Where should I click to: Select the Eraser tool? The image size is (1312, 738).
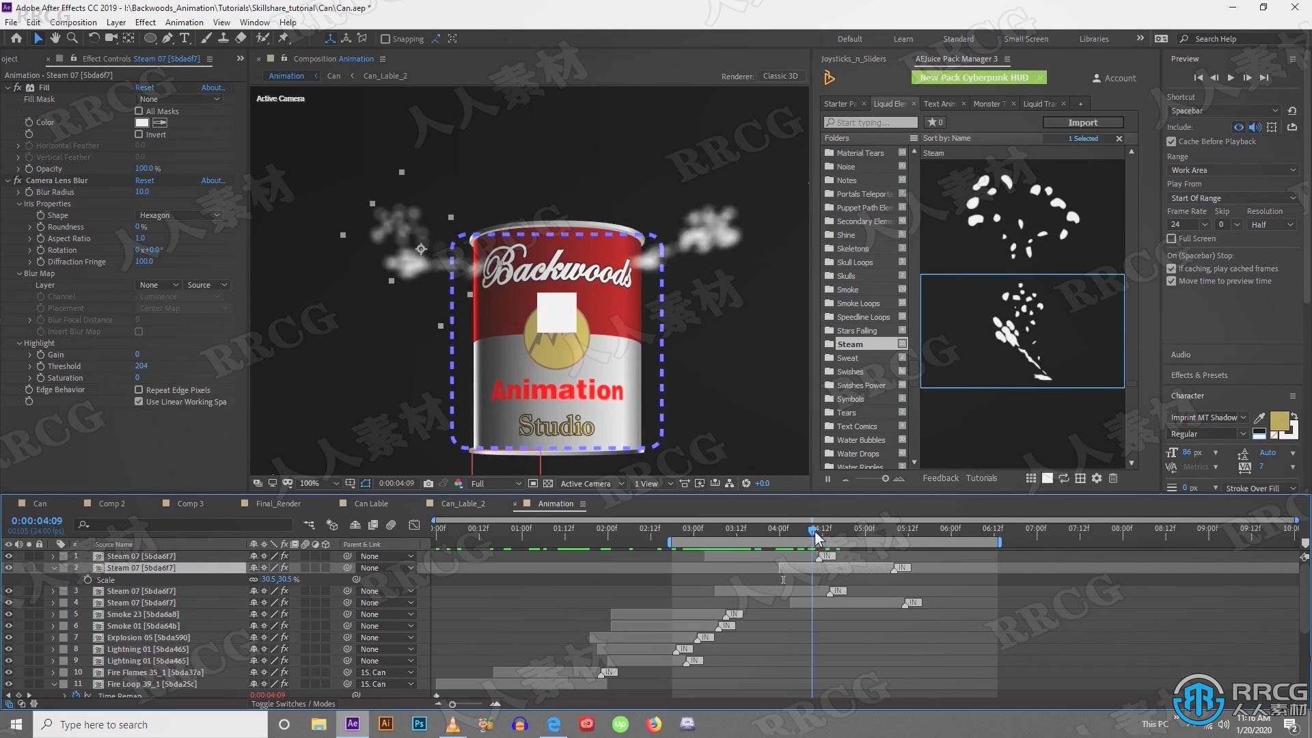(241, 38)
